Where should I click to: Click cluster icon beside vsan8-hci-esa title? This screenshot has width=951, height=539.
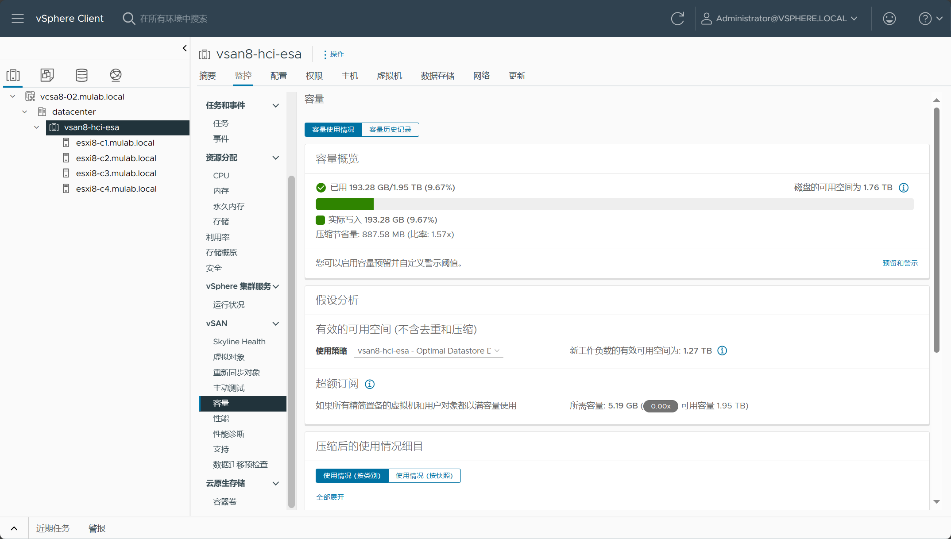pyautogui.click(x=205, y=54)
